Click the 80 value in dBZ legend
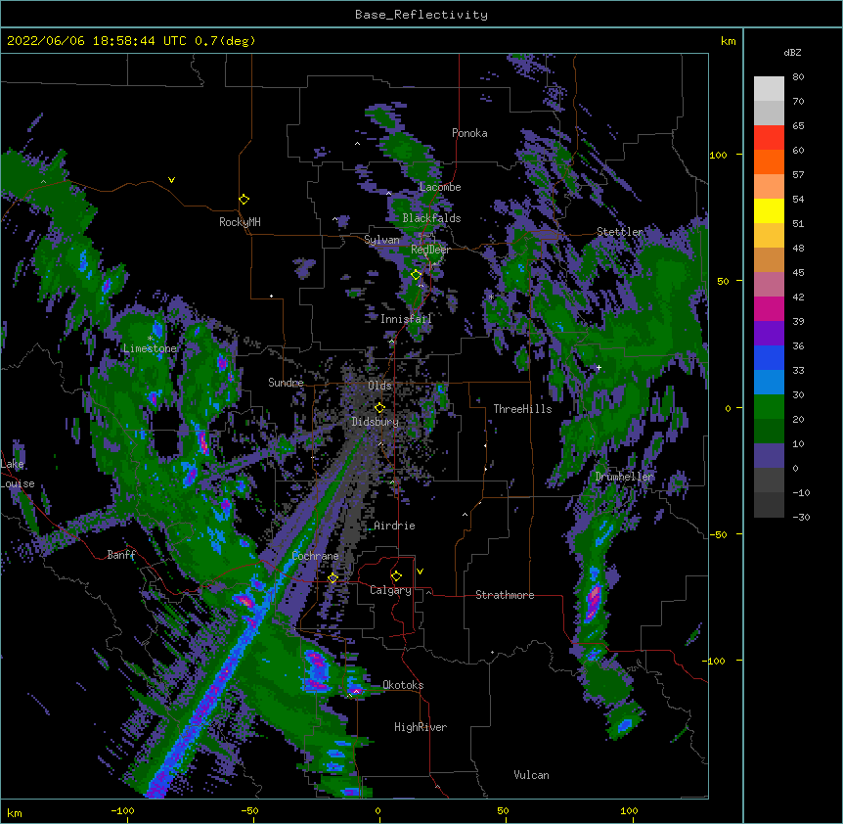 coord(798,77)
